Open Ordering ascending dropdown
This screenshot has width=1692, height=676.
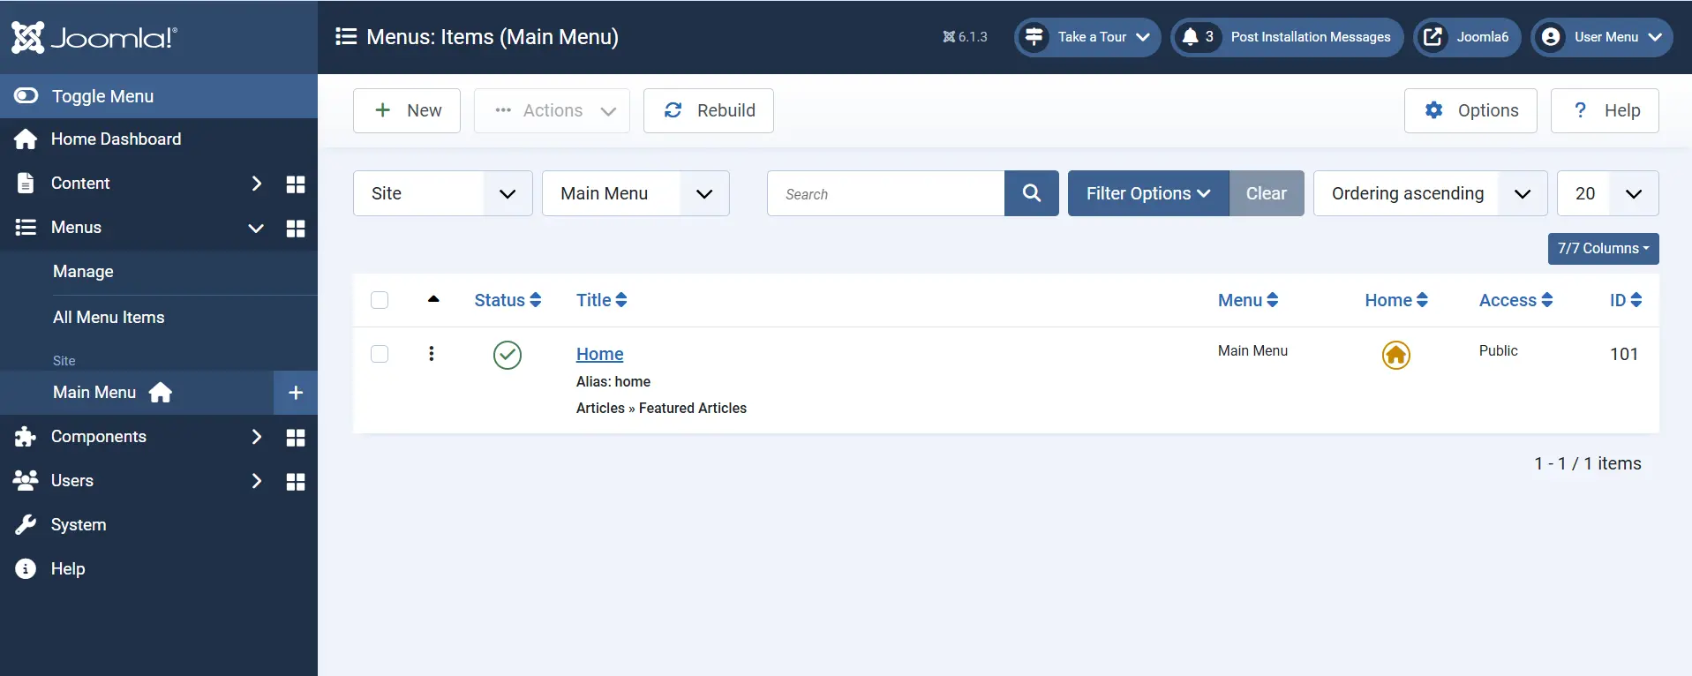click(1431, 193)
